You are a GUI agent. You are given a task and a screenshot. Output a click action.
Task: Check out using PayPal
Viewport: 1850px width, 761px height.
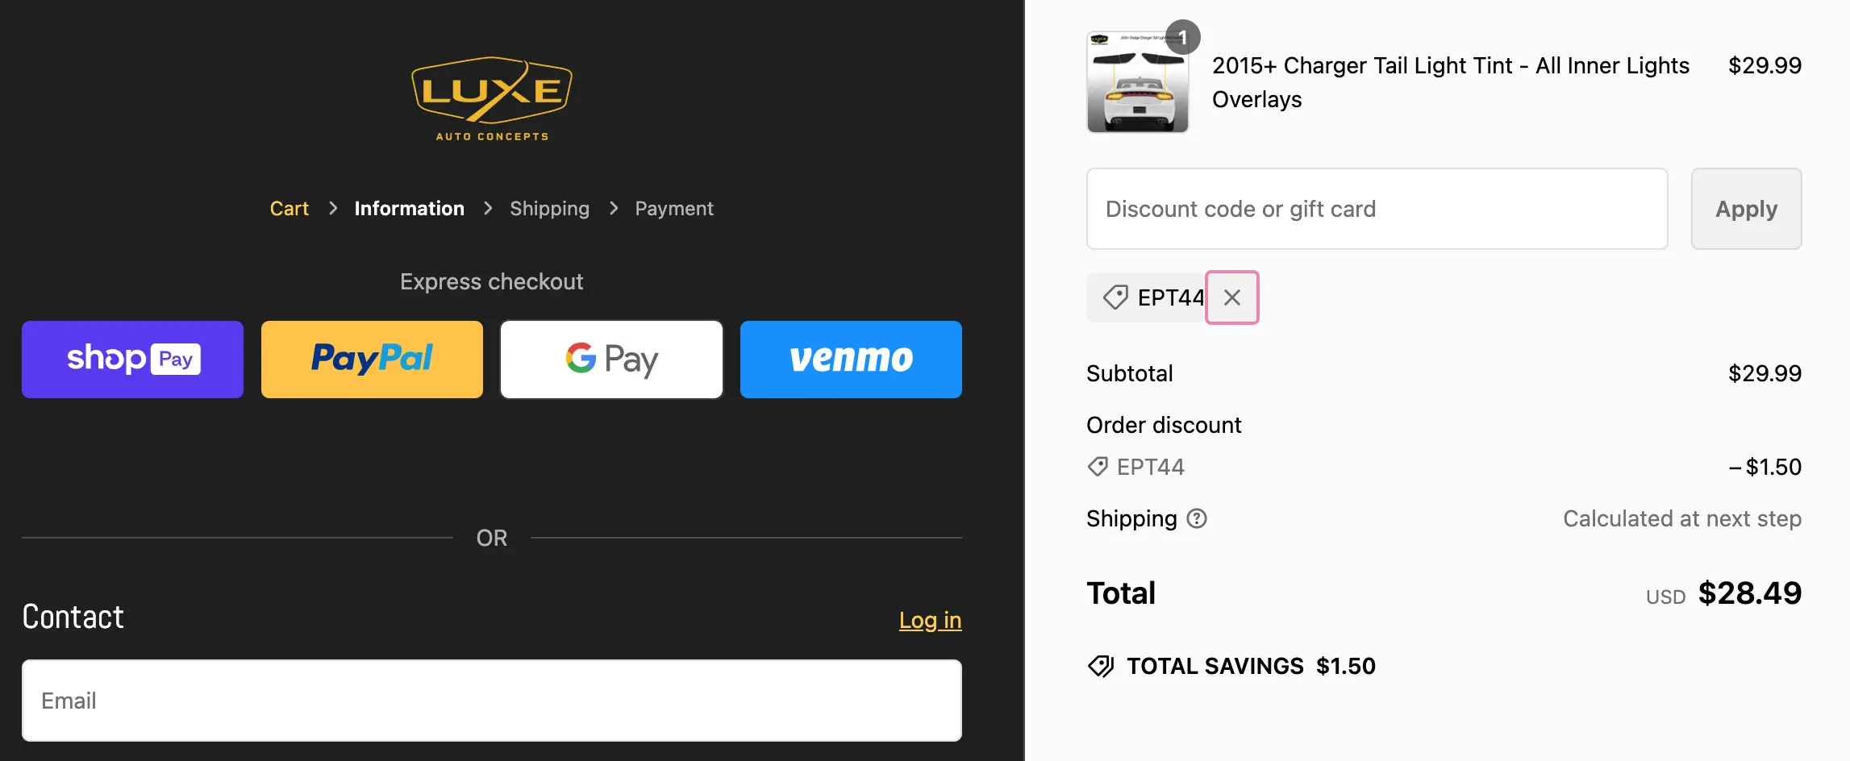tap(372, 360)
